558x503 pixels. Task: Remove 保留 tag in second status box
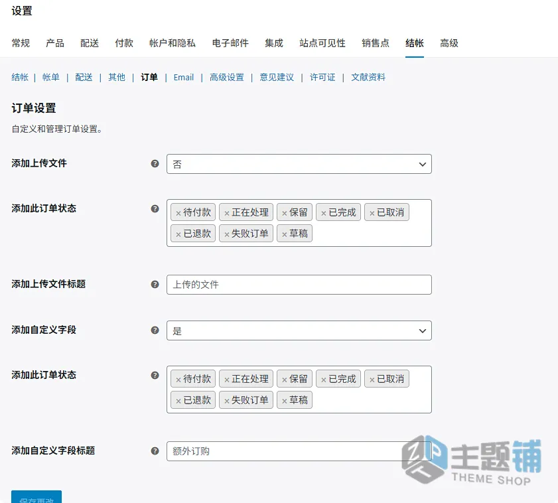point(285,380)
